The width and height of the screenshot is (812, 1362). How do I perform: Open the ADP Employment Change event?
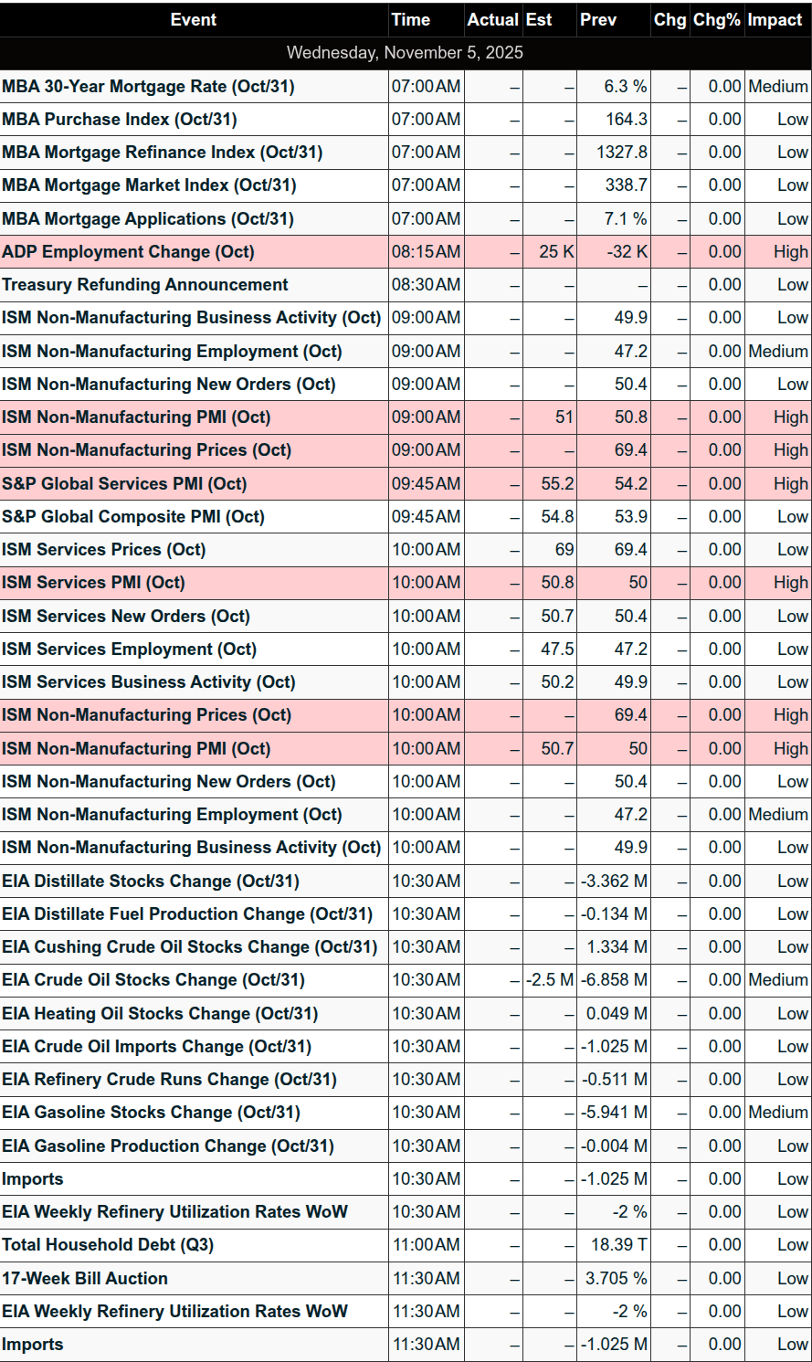[128, 252]
